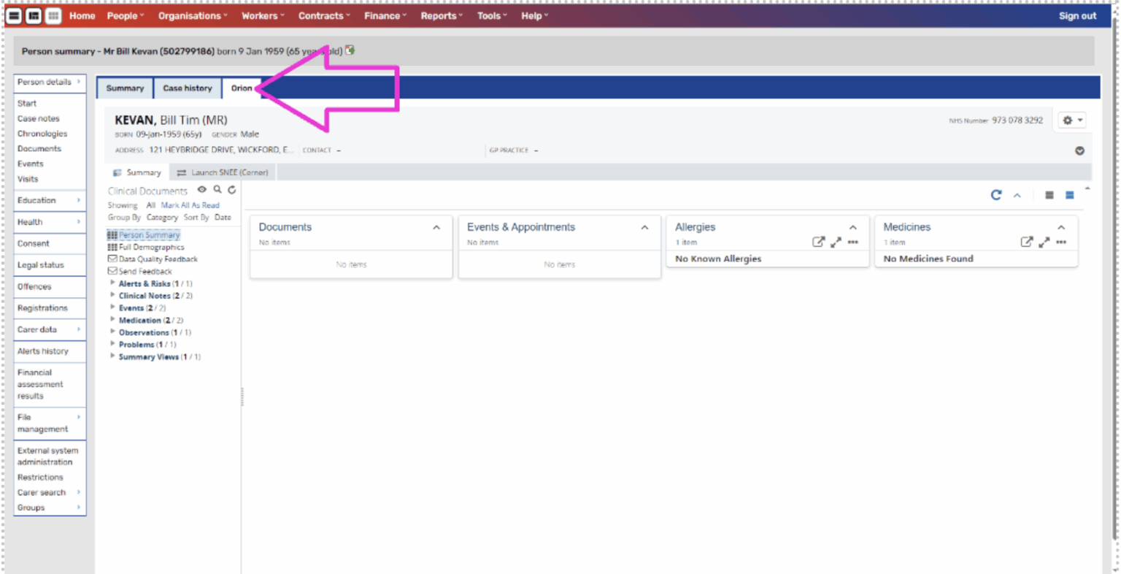Click the eye icon beside Clinical Documents
1121x574 pixels.
click(x=202, y=190)
